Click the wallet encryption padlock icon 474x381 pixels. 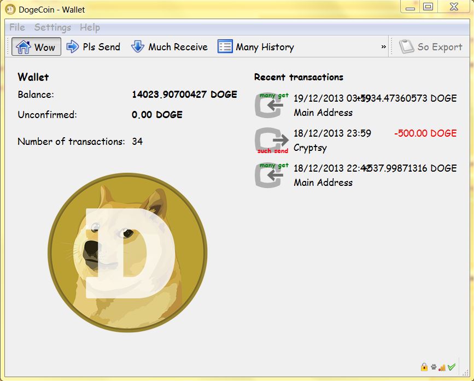point(424,367)
